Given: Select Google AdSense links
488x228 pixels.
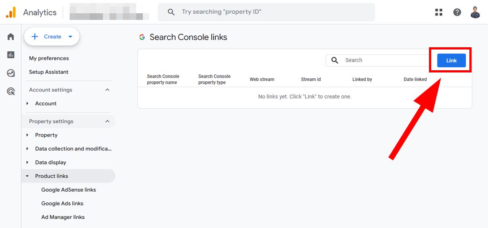Looking at the screenshot, I should 68,190.
